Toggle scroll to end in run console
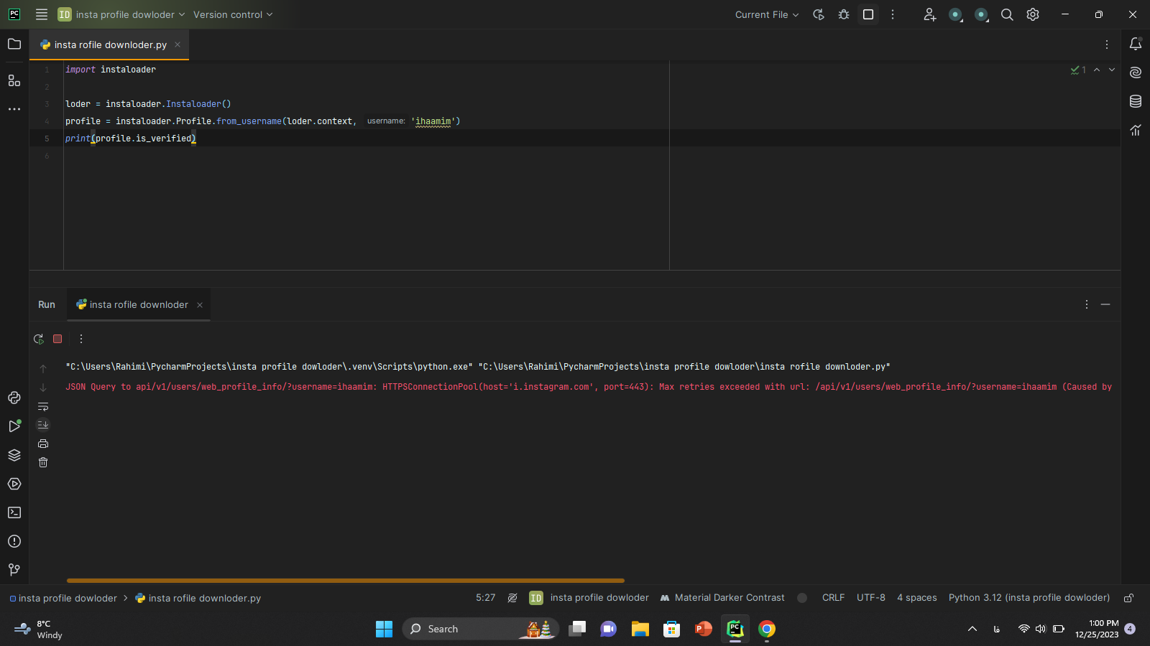Viewport: 1150px width, 646px height. [x=43, y=425]
